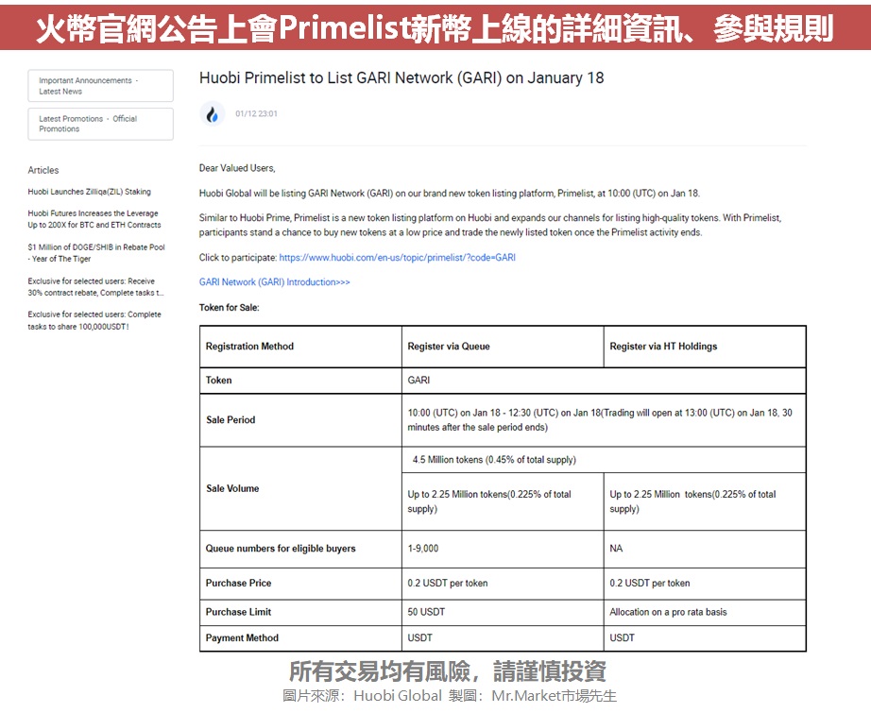Click the 'Token for Sale:' heading
This screenshot has height=713, width=871.
229,307
